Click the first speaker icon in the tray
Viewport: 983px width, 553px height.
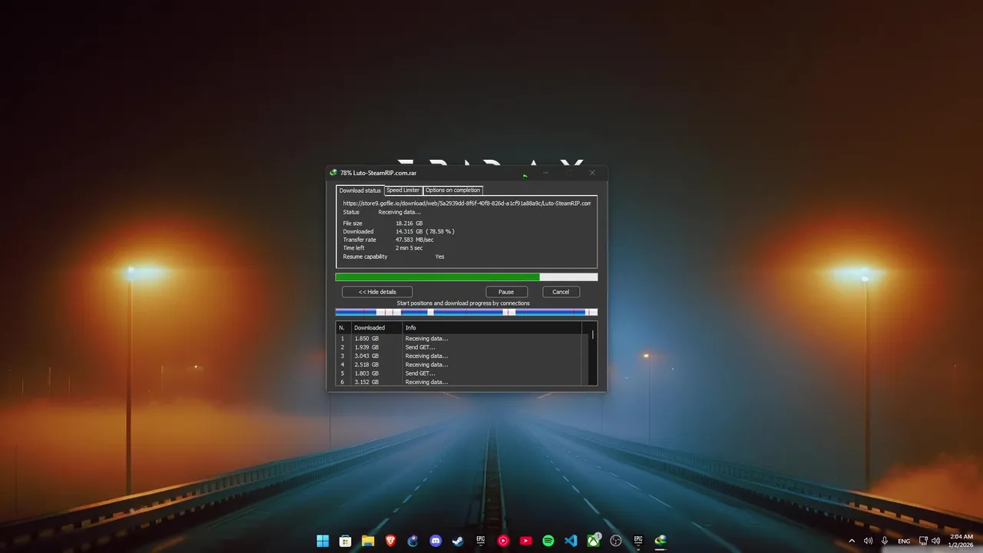tap(868, 541)
